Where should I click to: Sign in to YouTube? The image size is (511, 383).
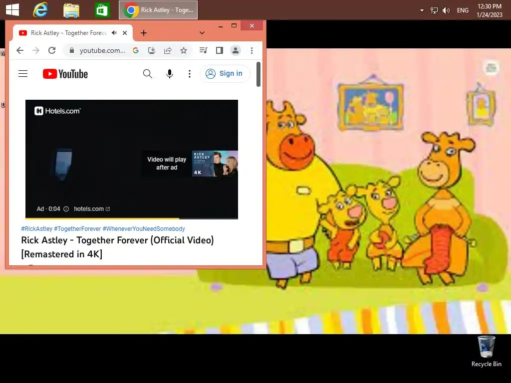pyautogui.click(x=225, y=74)
